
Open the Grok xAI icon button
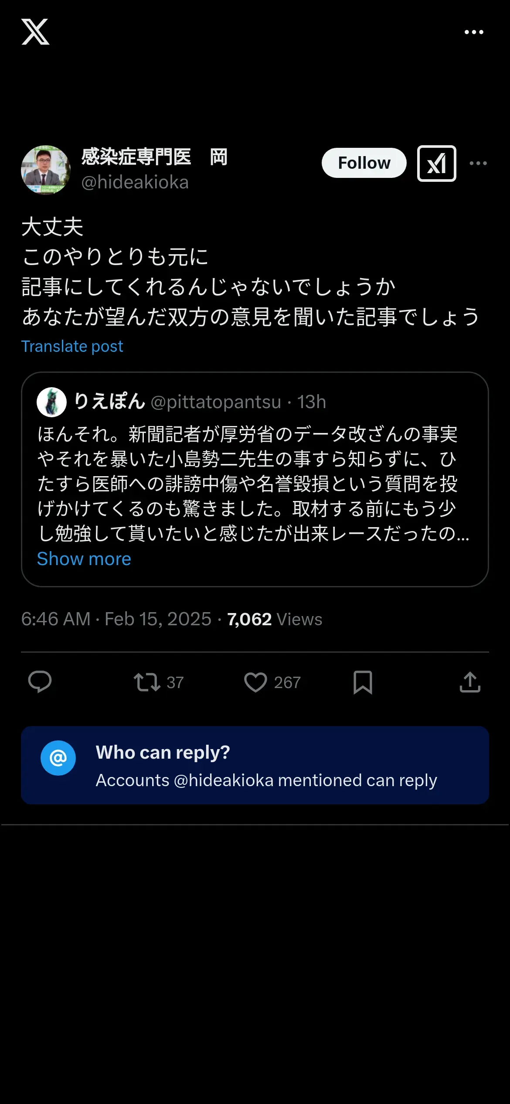(436, 164)
